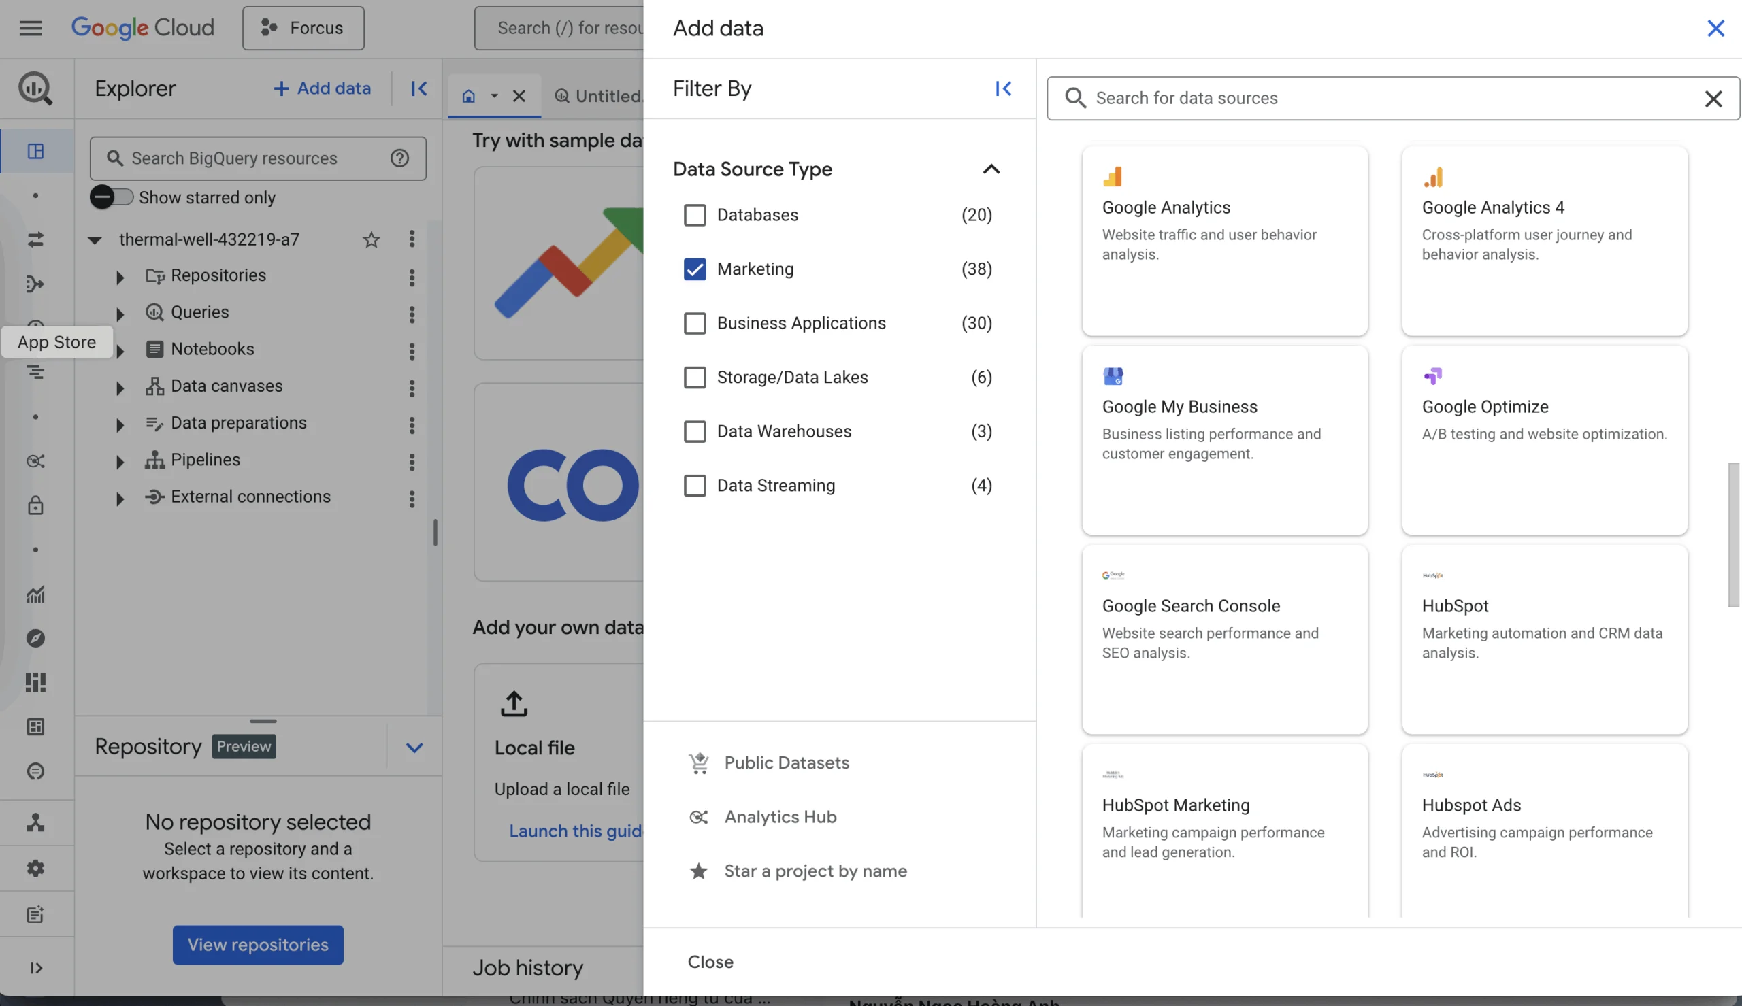This screenshot has height=1006, width=1742.
Task: Collapse the Data Source Type section
Action: point(991,169)
